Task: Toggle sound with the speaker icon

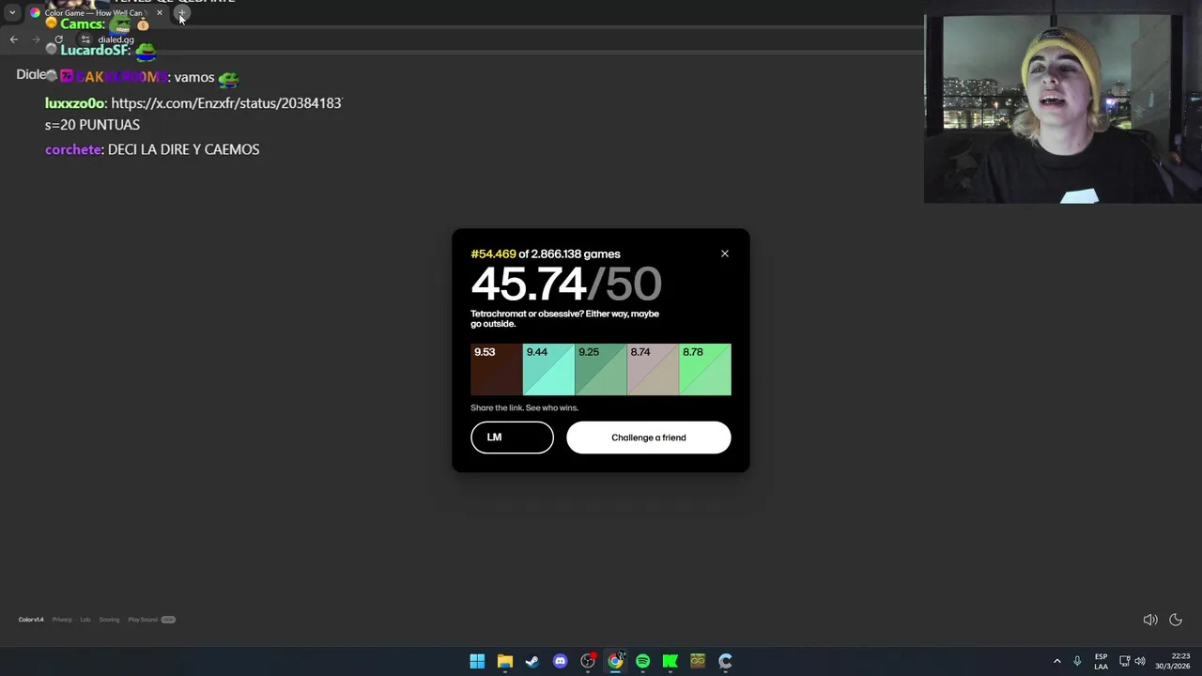Action: [1149, 620]
